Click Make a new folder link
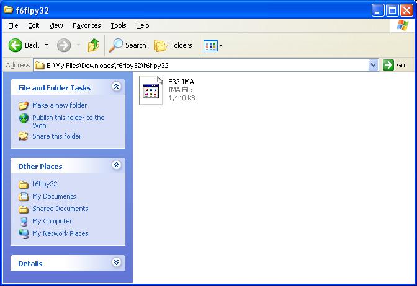Viewport: 417px width, 286px height. coord(60,105)
